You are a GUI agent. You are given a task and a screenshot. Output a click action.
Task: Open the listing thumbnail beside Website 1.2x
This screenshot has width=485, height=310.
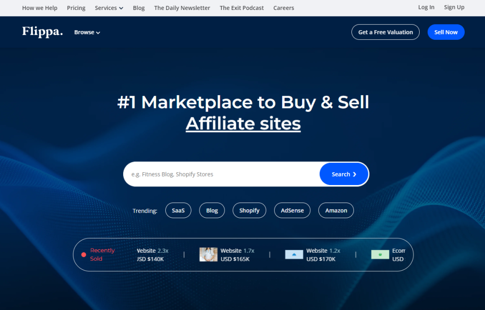coord(294,255)
